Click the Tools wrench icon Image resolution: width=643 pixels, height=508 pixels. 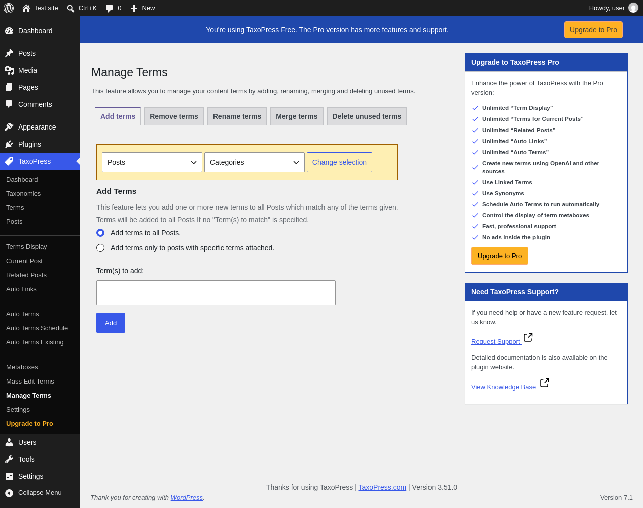pyautogui.click(x=9, y=459)
